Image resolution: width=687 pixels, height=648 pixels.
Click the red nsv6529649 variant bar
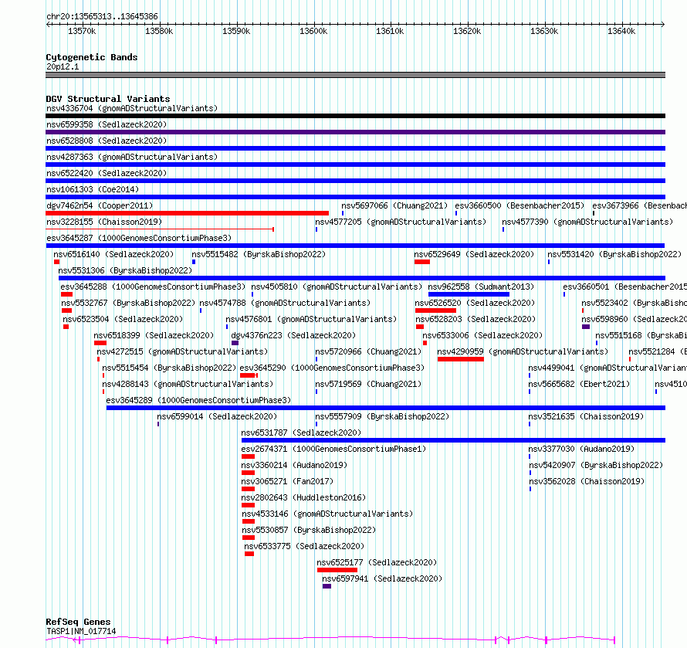pyautogui.click(x=422, y=262)
